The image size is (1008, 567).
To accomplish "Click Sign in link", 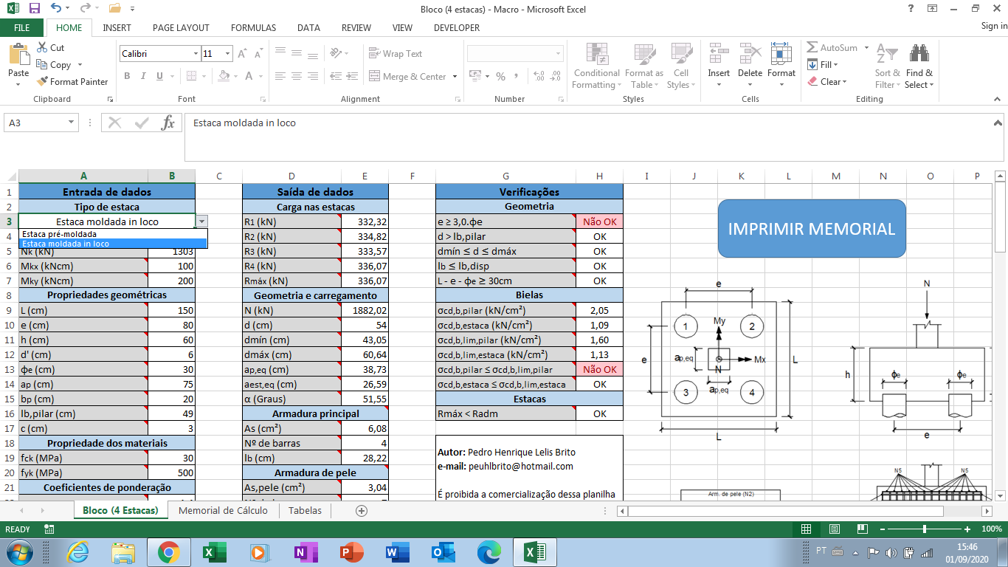I will 993,26.
